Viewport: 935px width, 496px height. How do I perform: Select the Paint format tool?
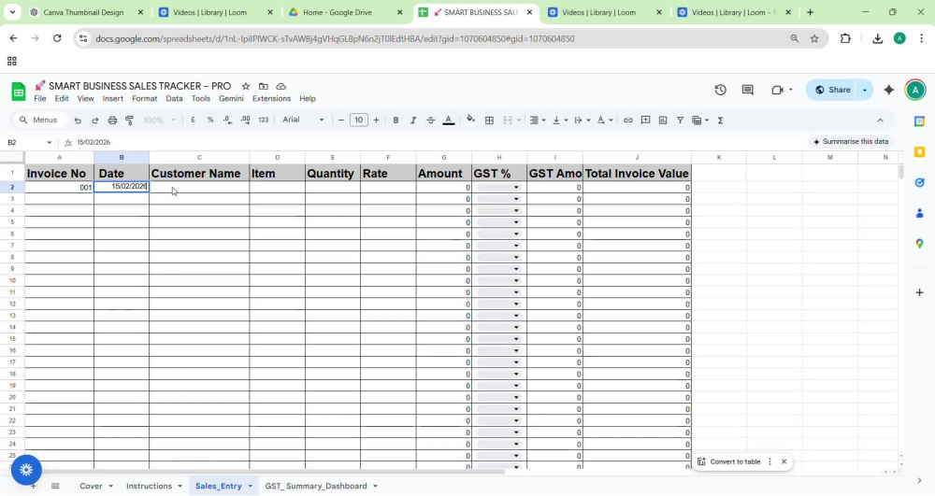point(129,120)
